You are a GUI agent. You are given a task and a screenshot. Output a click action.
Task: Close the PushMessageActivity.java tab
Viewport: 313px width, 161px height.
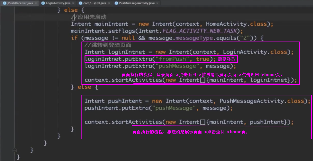click(157, 3)
